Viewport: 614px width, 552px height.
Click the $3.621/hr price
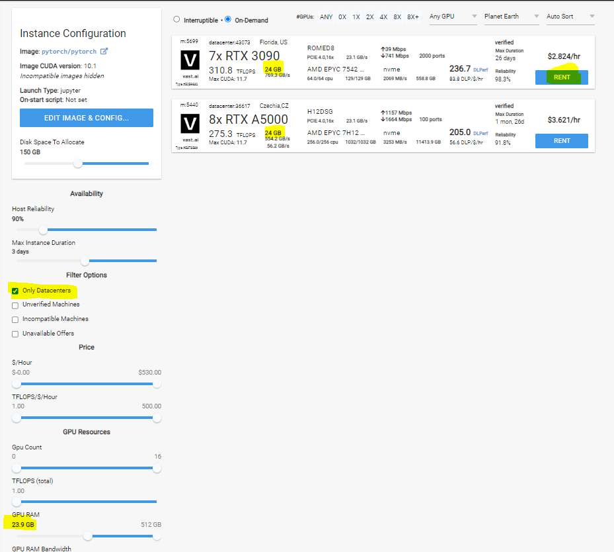tap(564, 120)
